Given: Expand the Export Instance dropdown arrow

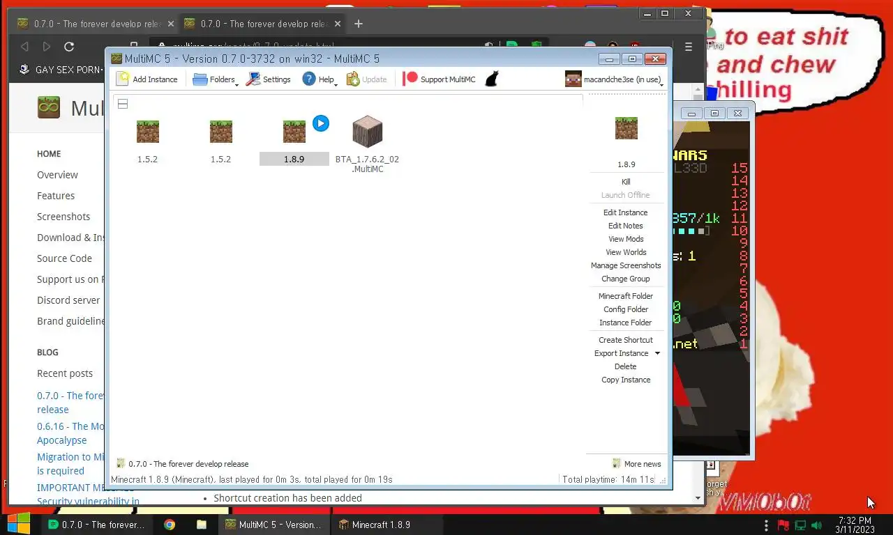Looking at the screenshot, I should tap(657, 353).
